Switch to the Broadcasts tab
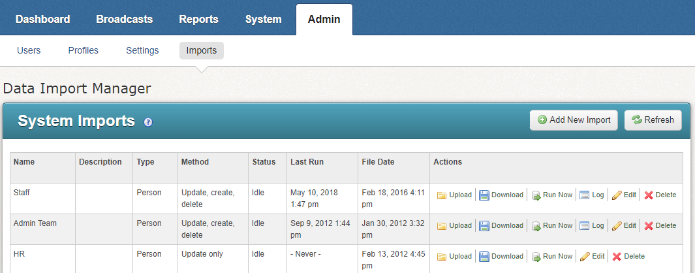695x273 pixels. tap(125, 19)
